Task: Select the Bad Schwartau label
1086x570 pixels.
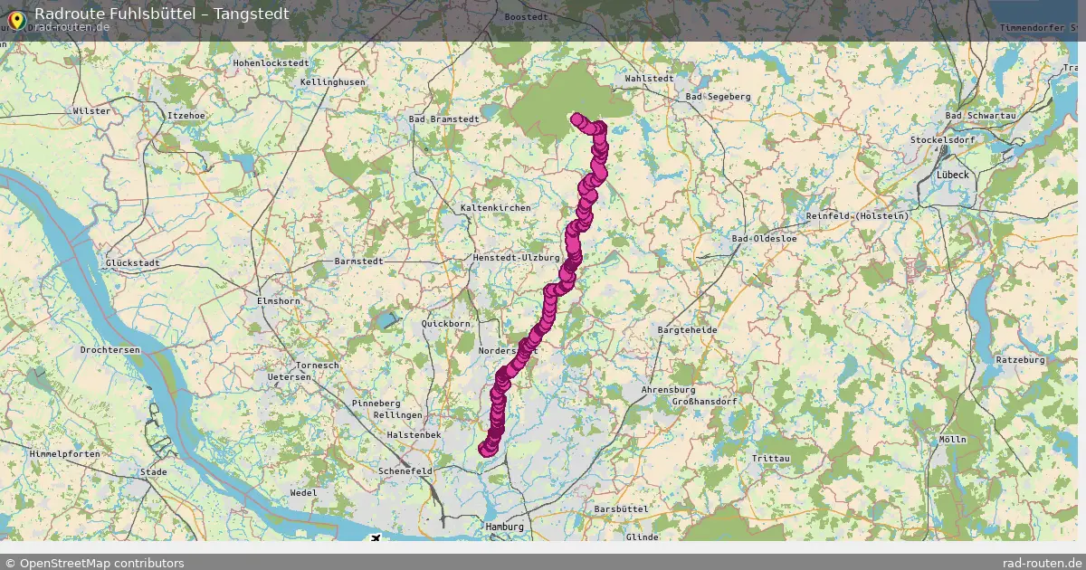Action: (980, 116)
